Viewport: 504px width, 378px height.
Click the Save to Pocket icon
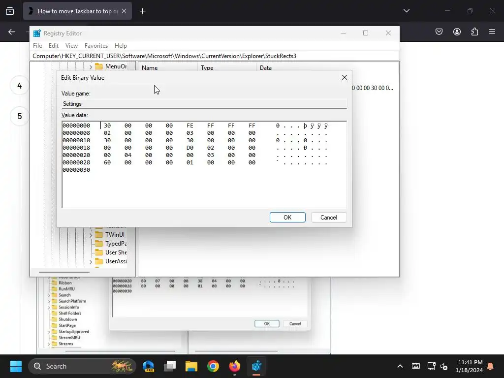[x=439, y=31]
